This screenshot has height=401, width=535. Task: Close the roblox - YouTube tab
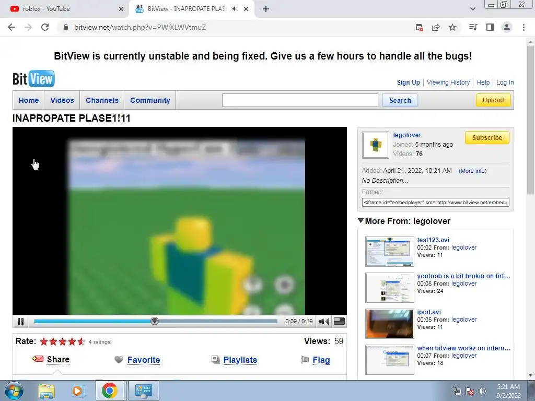click(121, 9)
